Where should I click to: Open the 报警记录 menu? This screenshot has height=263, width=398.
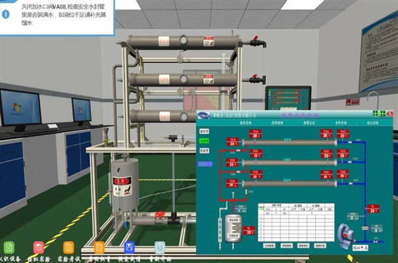point(309,123)
